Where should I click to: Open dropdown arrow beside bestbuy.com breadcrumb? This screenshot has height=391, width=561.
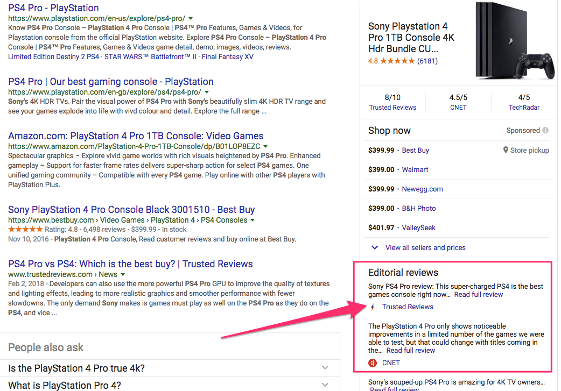(x=253, y=220)
